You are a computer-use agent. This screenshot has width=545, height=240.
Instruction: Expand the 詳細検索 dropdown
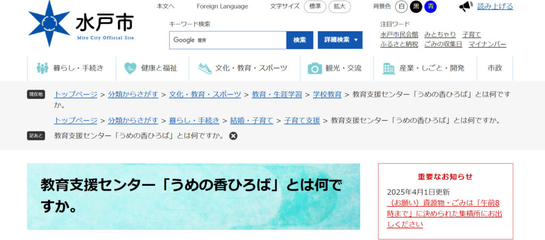340,40
